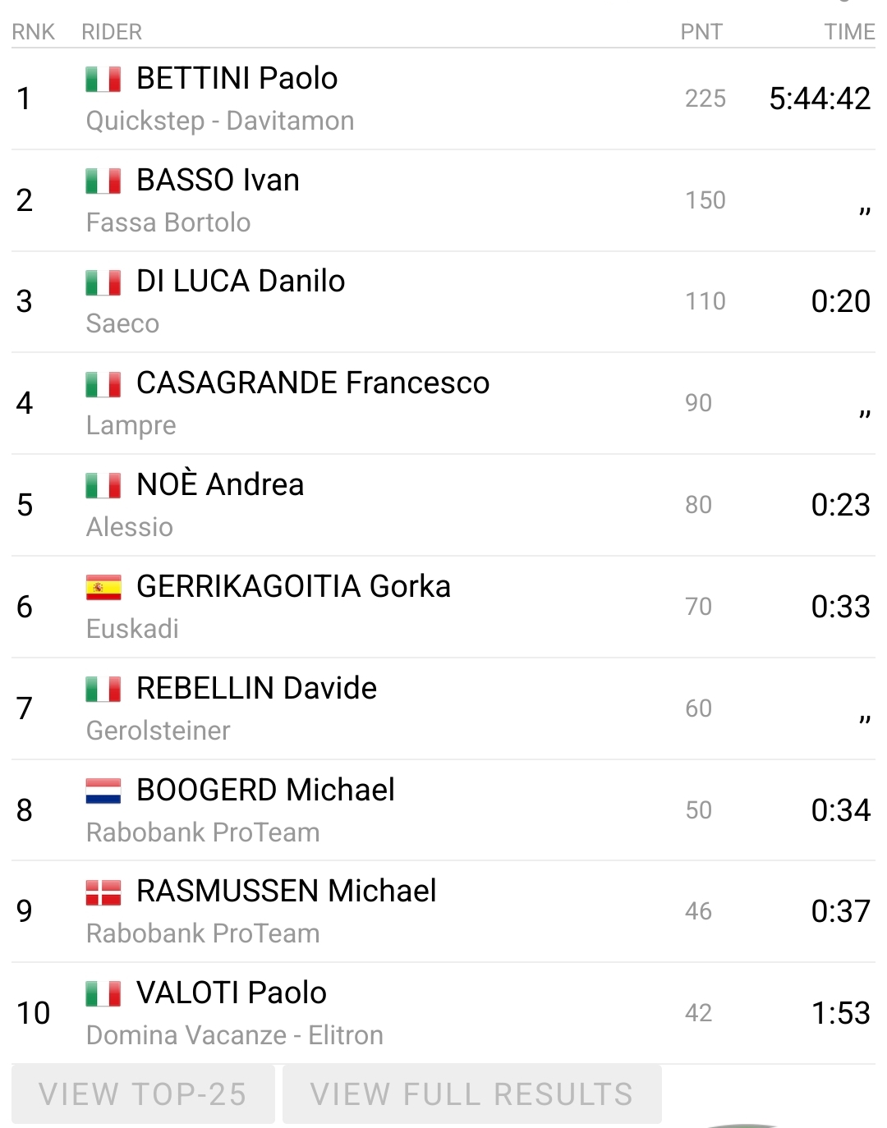Open Domina Vacanze - Elitron team page
The height and width of the screenshot is (1128, 887).
point(235,1035)
